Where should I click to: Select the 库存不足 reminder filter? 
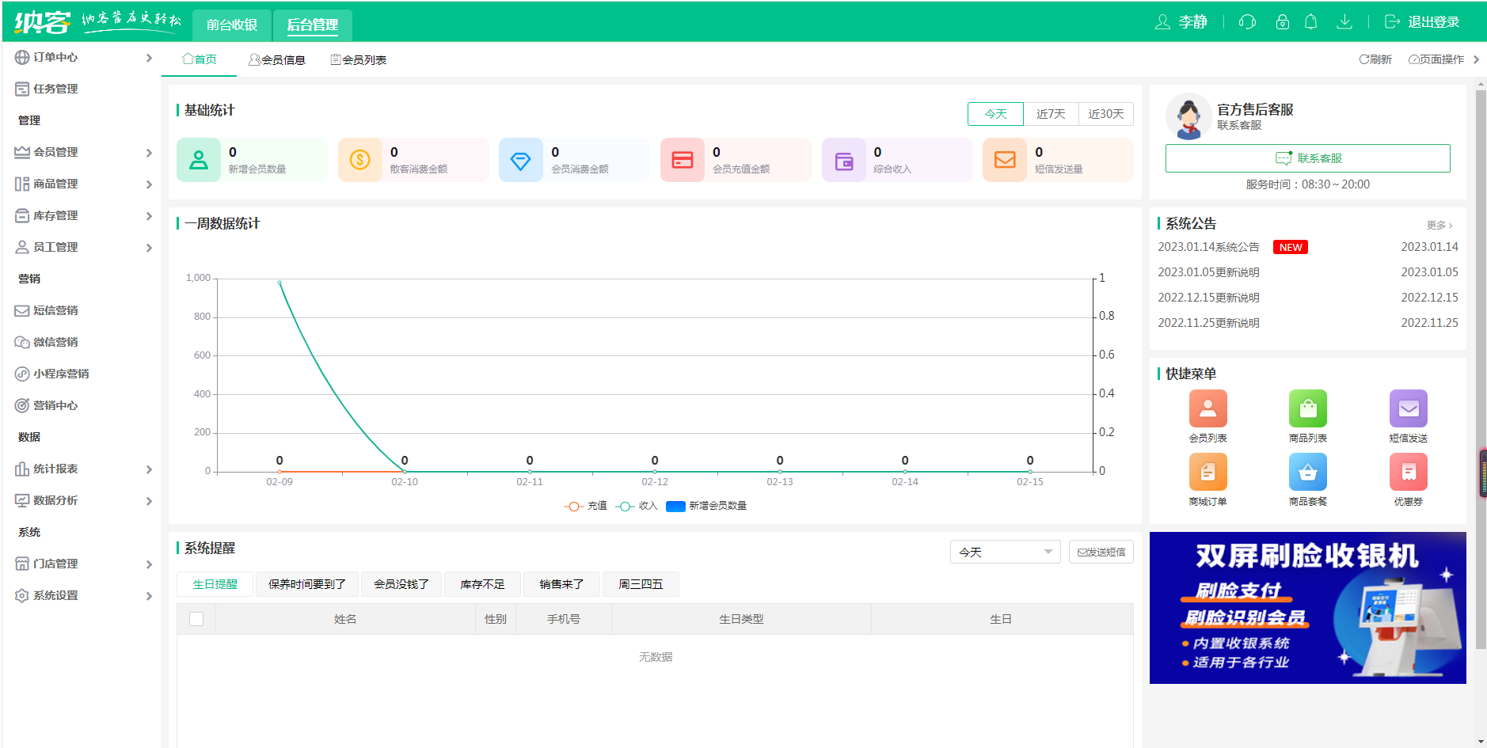click(482, 583)
